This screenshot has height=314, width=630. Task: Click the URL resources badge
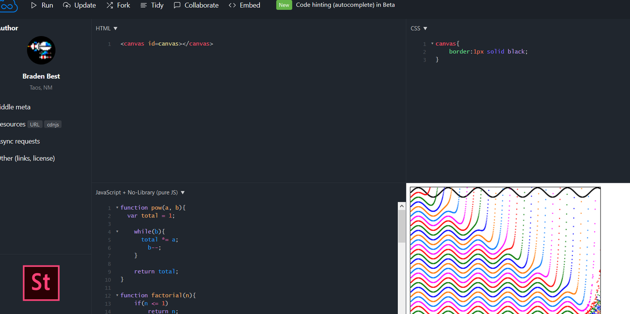[x=35, y=124]
